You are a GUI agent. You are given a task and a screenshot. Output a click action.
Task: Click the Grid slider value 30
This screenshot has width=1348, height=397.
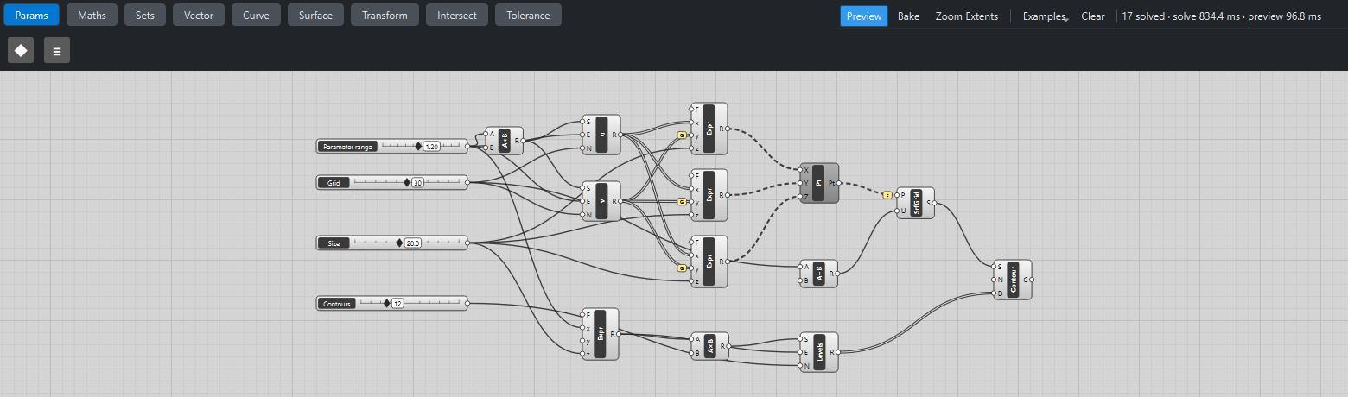tap(417, 183)
